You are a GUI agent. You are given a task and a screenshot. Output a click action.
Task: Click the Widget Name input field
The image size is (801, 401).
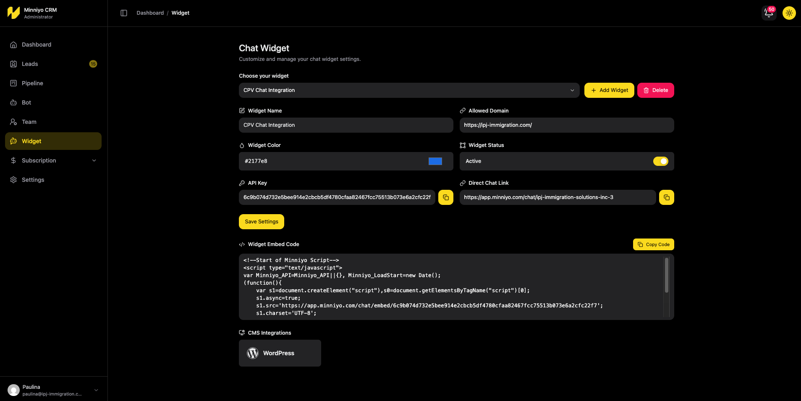(x=346, y=125)
